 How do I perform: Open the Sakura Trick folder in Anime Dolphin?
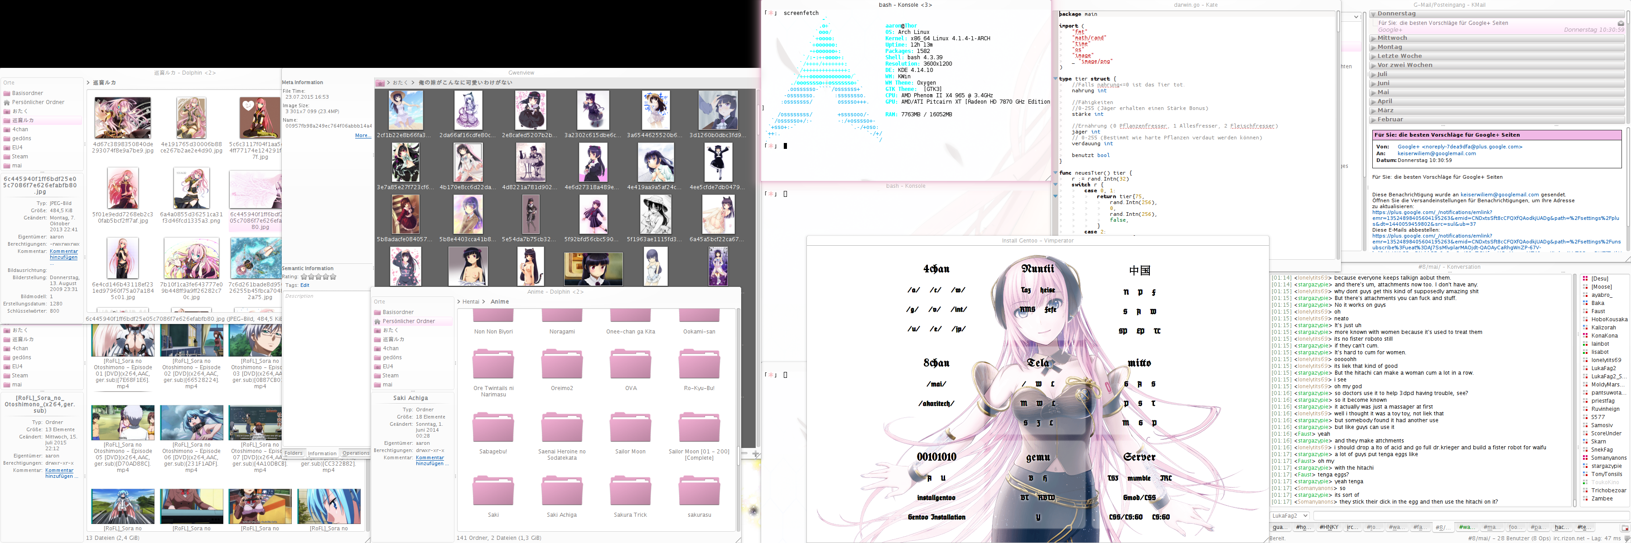point(631,497)
